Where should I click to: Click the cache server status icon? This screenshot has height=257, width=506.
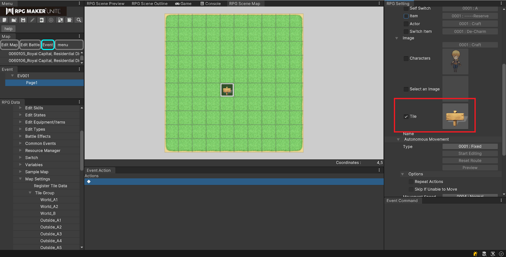(484, 254)
